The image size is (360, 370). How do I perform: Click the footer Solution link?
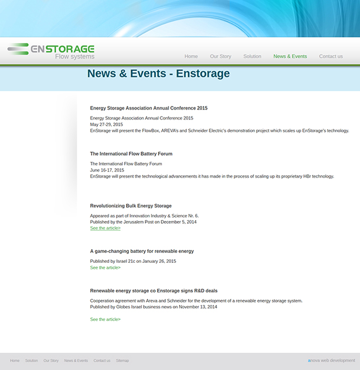[31, 361]
